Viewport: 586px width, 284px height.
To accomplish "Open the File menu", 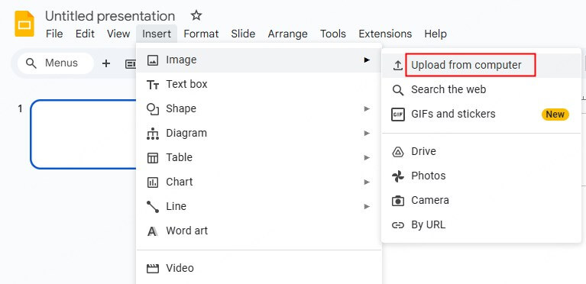I will [54, 34].
